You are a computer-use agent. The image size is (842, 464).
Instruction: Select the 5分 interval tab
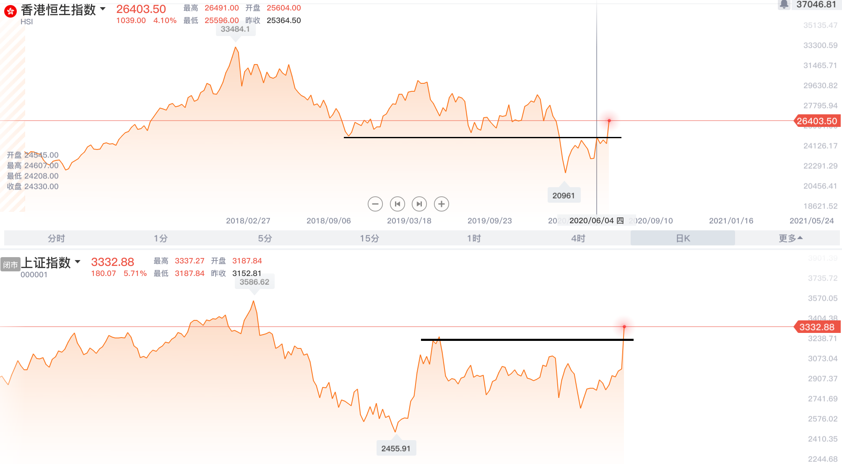pos(265,238)
